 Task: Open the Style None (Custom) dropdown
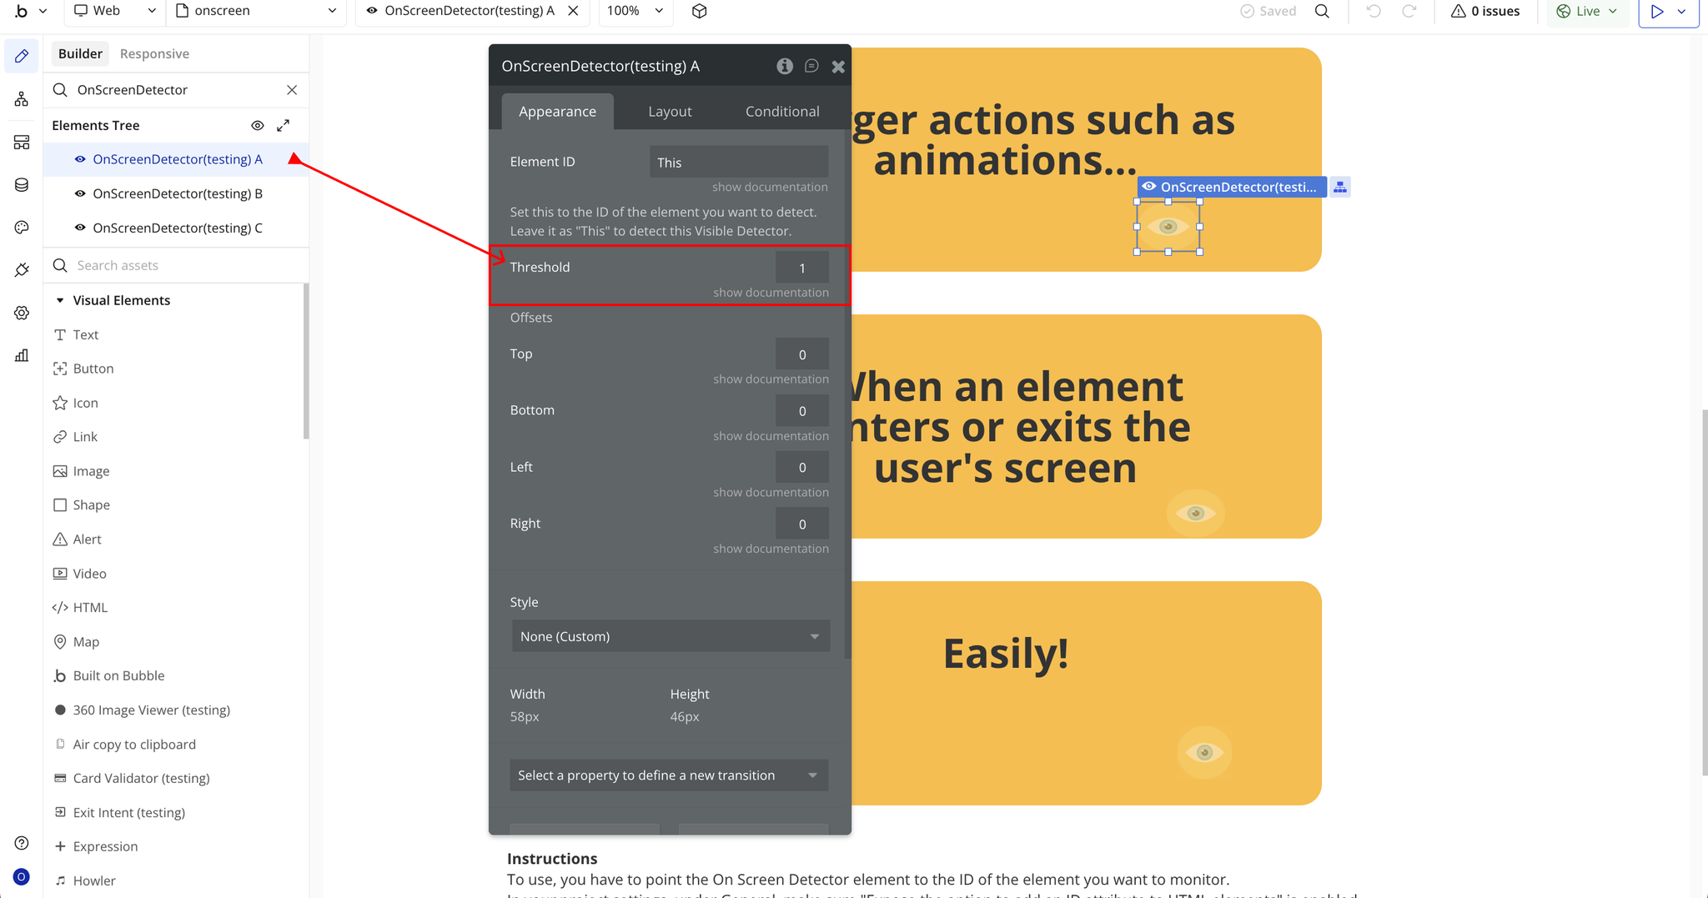coord(670,636)
